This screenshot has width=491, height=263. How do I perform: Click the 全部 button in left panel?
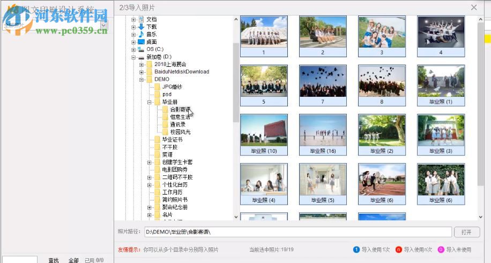click(73, 260)
